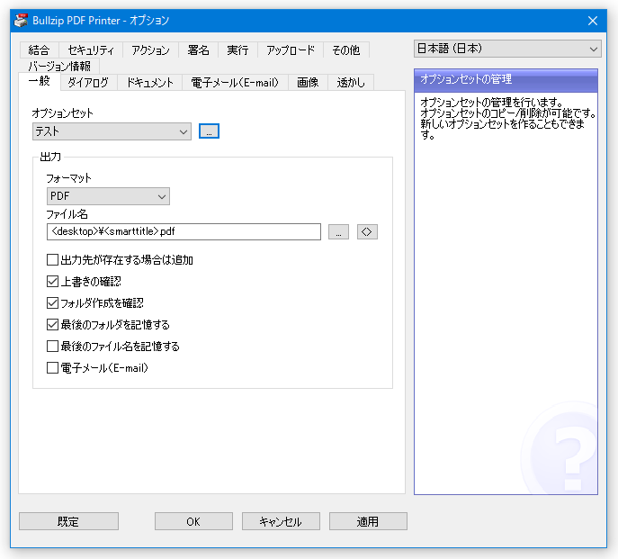Select the 一般 tab
The width and height of the screenshot is (618, 559).
point(40,82)
